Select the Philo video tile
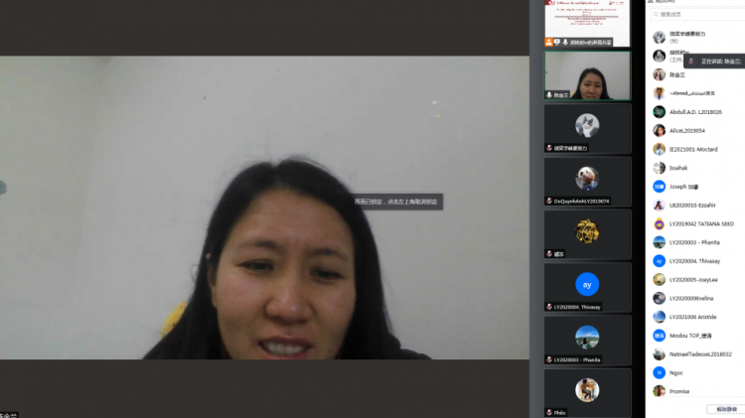 coord(587,393)
